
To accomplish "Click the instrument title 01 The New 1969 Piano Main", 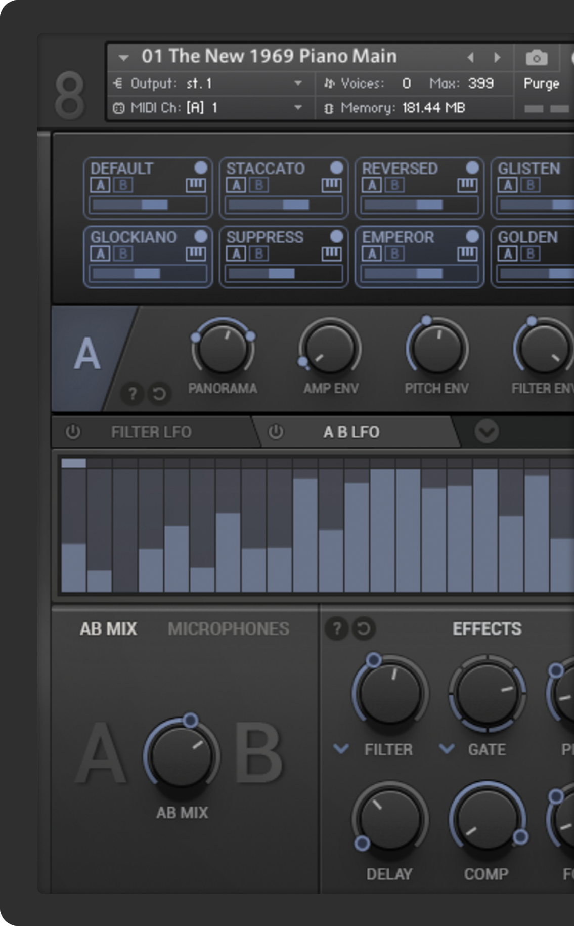I will (269, 56).
